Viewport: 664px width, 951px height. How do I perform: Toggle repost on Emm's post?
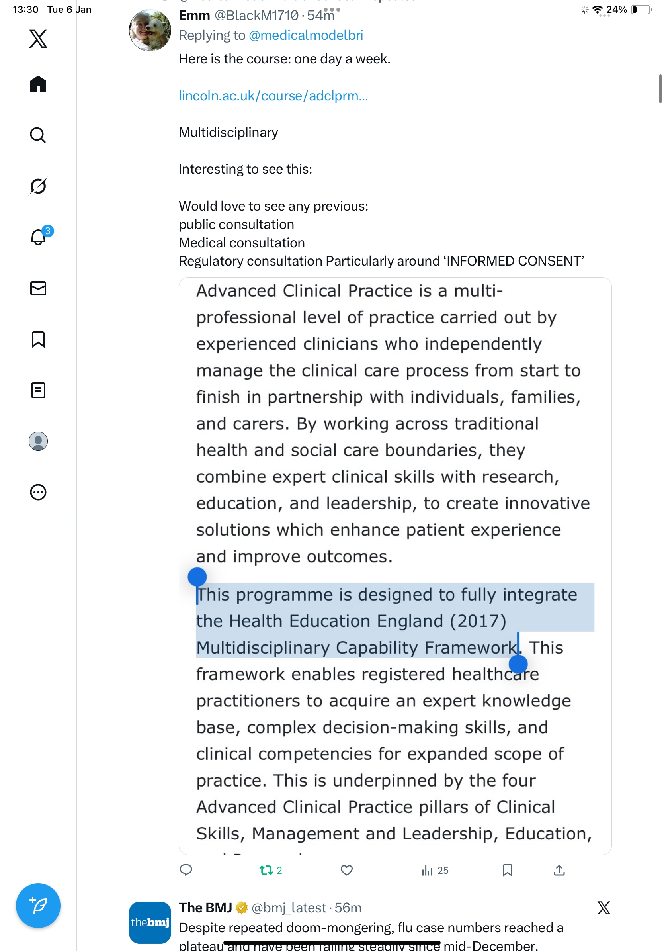(x=266, y=870)
